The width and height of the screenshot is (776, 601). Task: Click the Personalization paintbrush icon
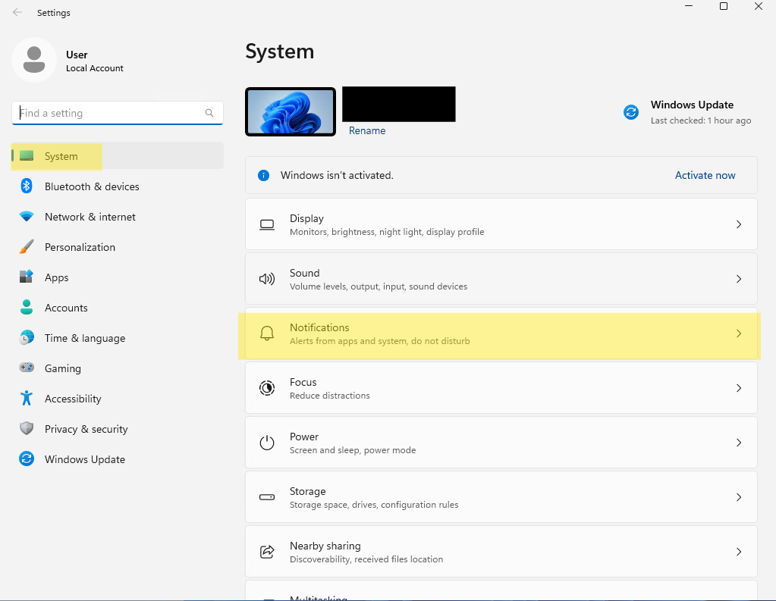27,247
